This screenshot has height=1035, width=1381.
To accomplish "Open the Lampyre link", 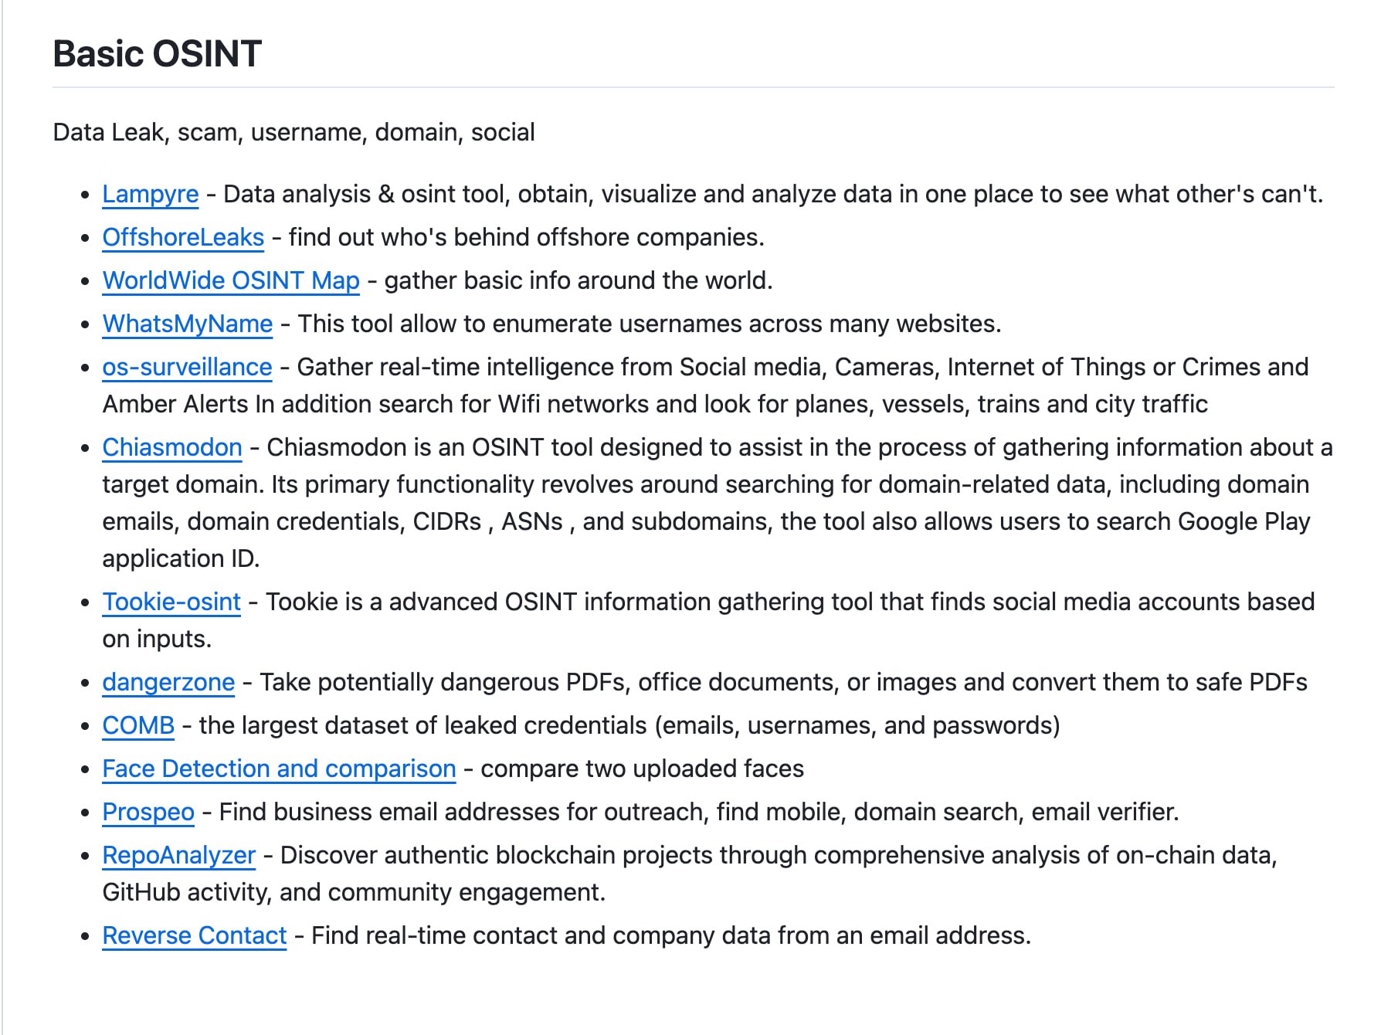I will (x=151, y=194).
